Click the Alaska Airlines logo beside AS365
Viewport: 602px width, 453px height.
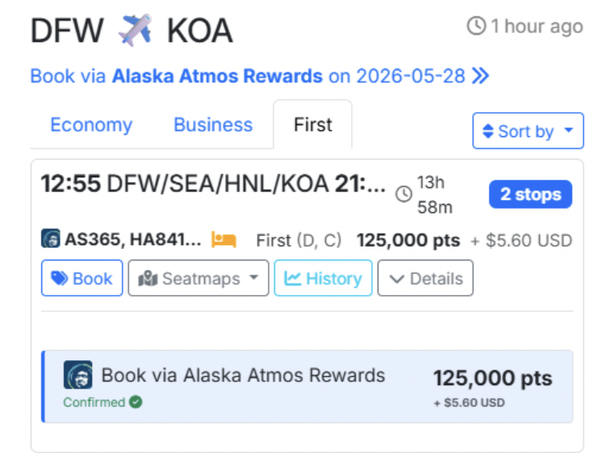(x=51, y=239)
